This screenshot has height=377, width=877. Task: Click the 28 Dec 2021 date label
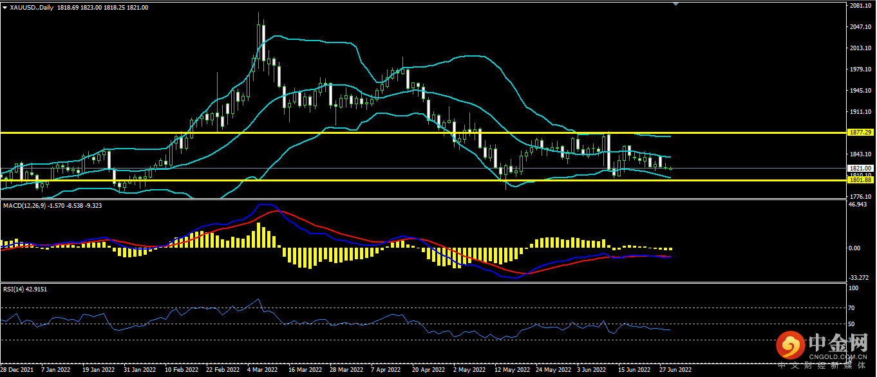coord(18,371)
